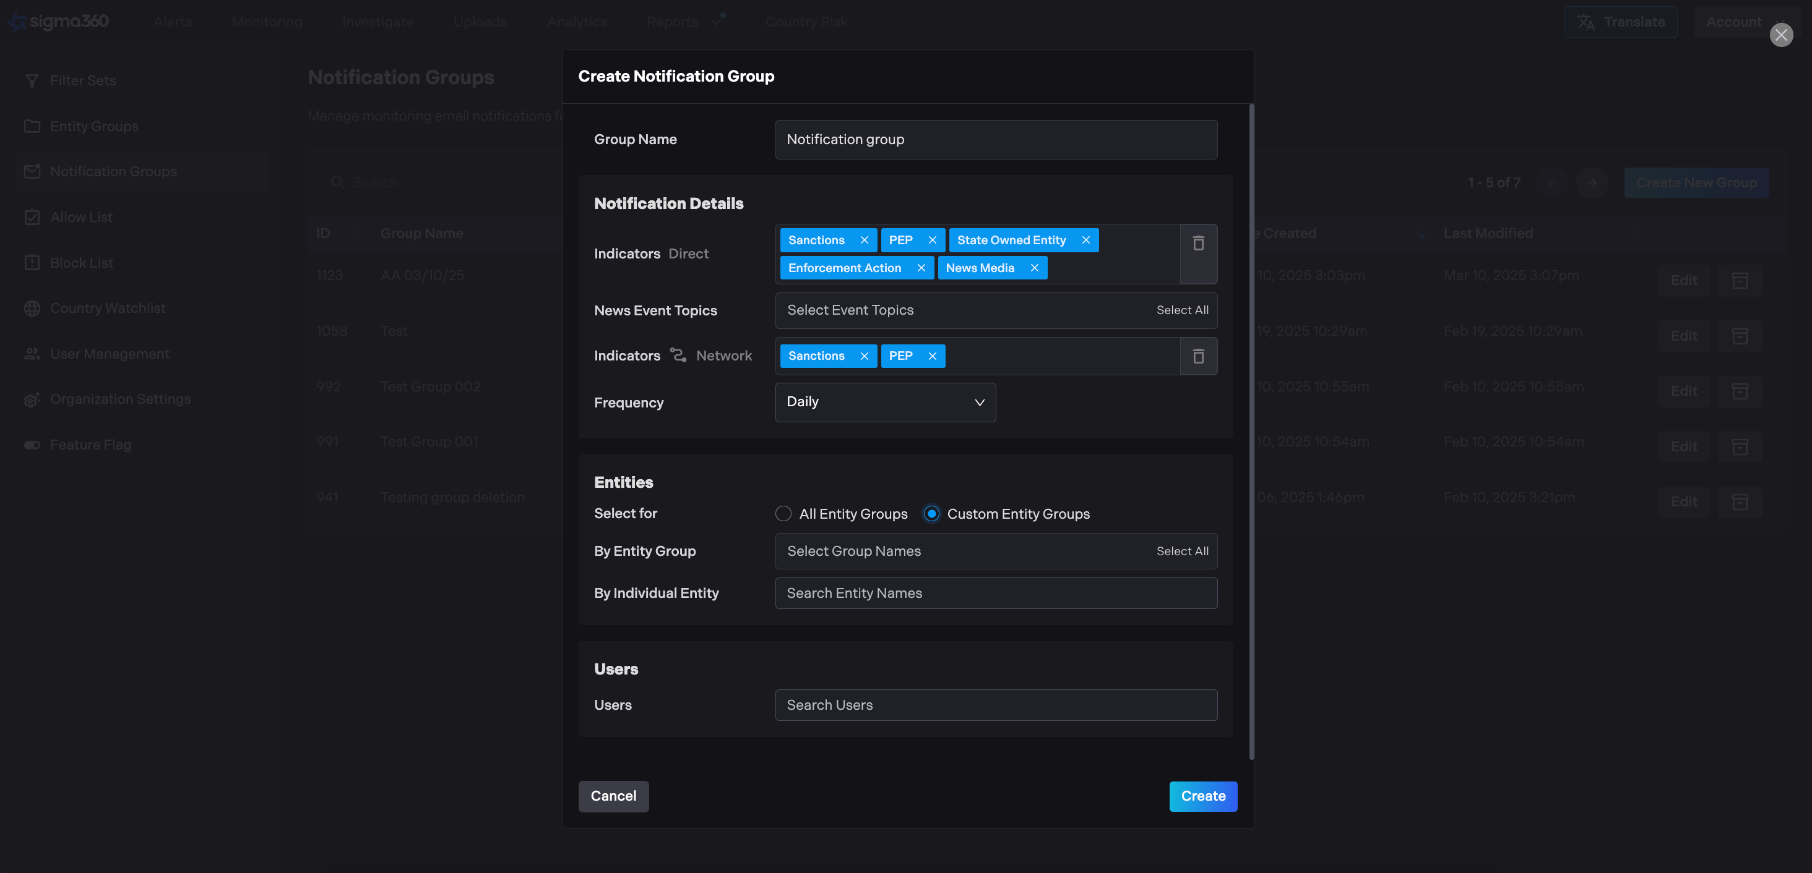
Task: Close the modal with the X icon
Action: [1780, 35]
